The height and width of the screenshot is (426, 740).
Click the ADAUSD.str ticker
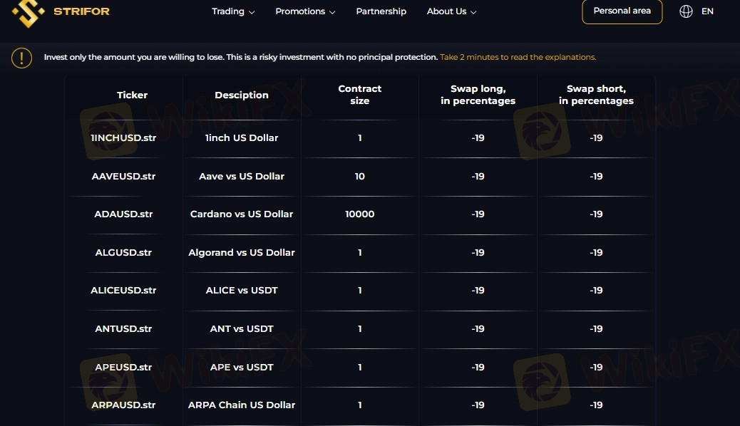123,214
